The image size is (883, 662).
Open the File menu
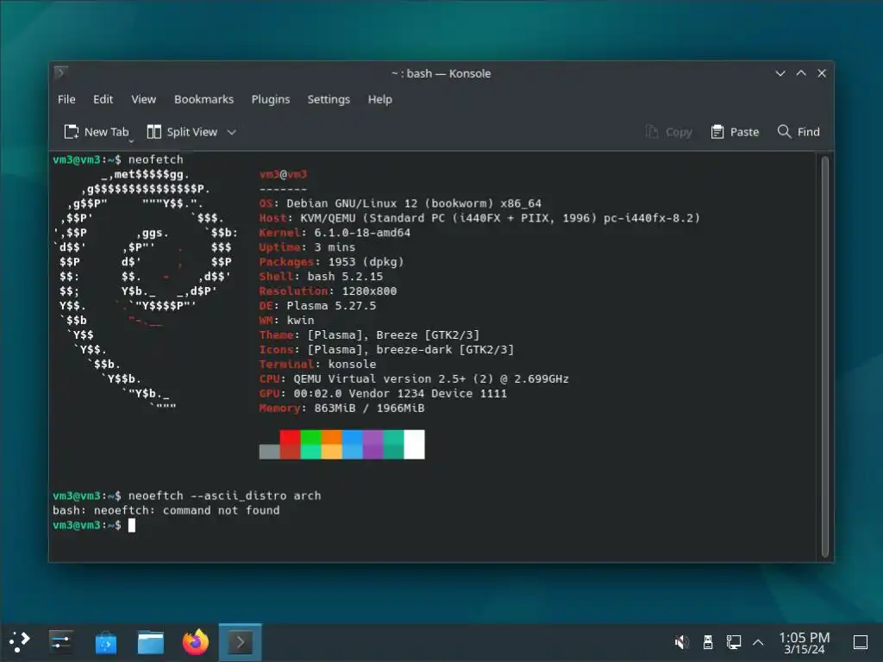66,99
